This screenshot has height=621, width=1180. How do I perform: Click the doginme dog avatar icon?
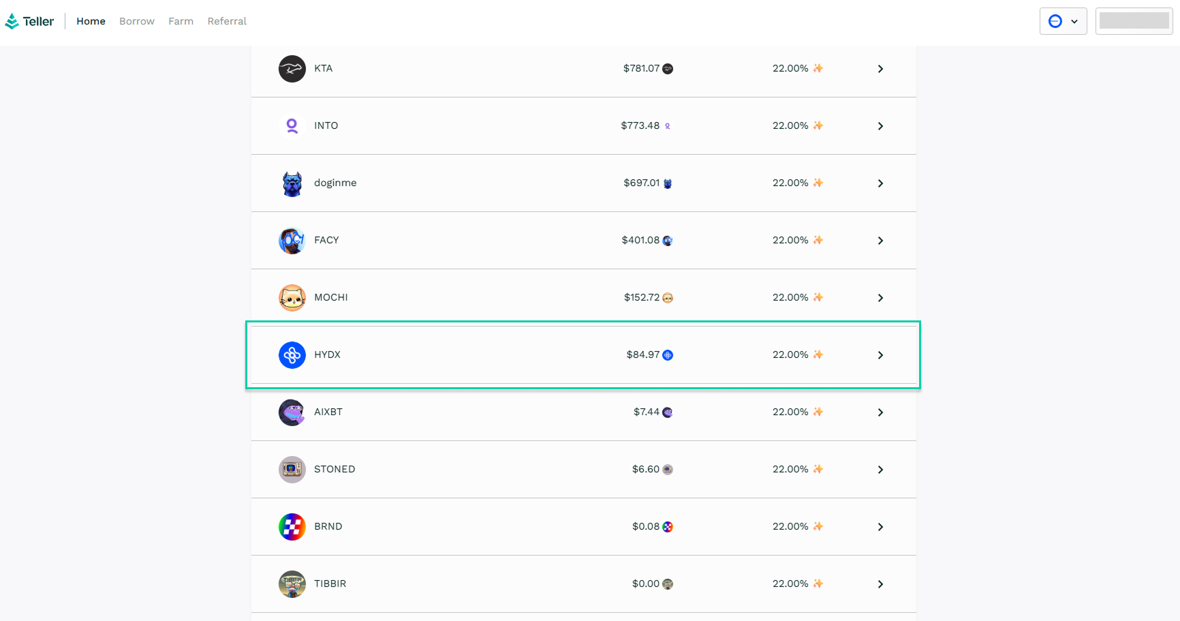pos(292,183)
